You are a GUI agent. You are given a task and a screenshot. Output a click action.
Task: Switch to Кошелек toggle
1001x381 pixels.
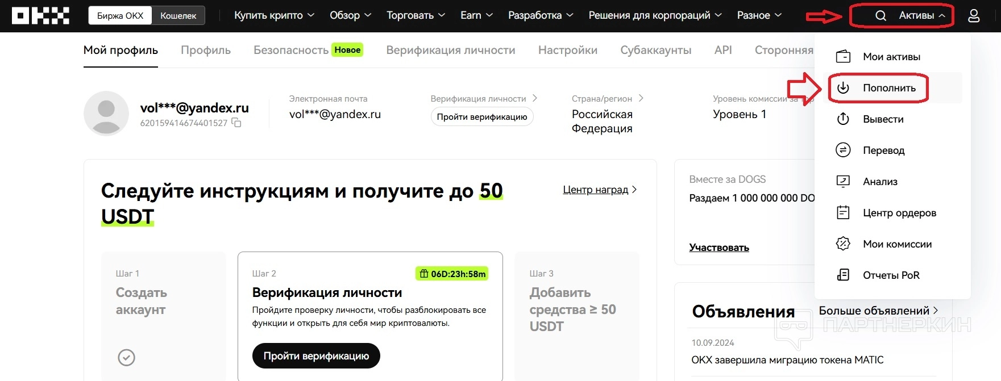coord(178,16)
